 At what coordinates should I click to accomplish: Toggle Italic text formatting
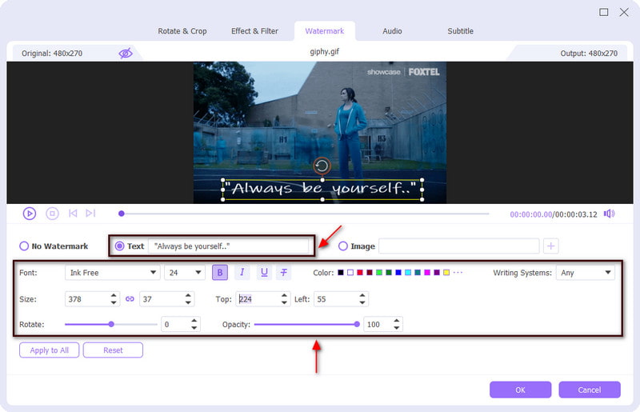pyautogui.click(x=242, y=272)
